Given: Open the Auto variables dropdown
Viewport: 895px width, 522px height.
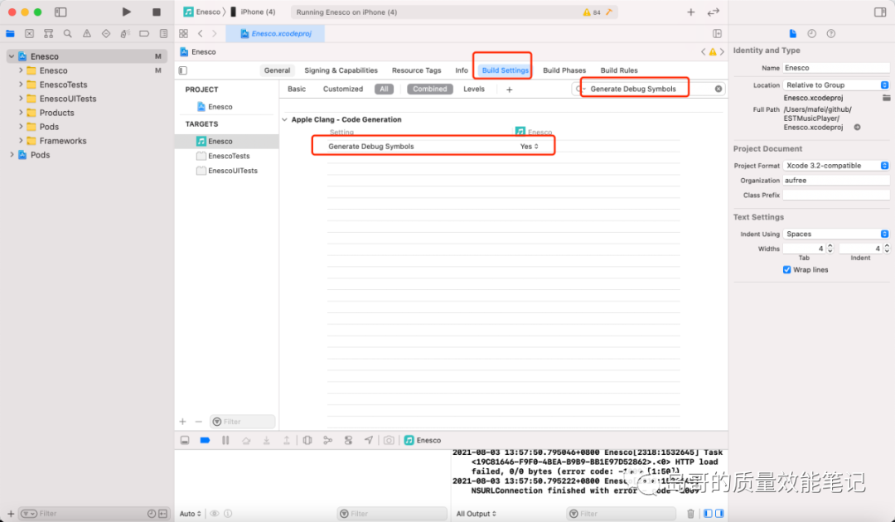Looking at the screenshot, I should coord(190,514).
